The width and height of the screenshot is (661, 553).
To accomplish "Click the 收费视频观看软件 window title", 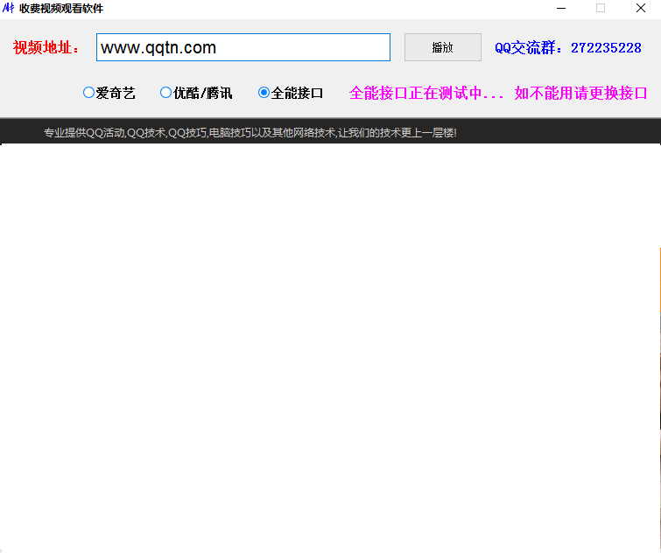I will 61,9.
